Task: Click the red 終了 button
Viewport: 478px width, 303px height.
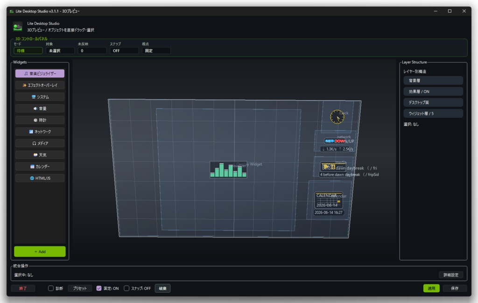Action: tap(23, 289)
